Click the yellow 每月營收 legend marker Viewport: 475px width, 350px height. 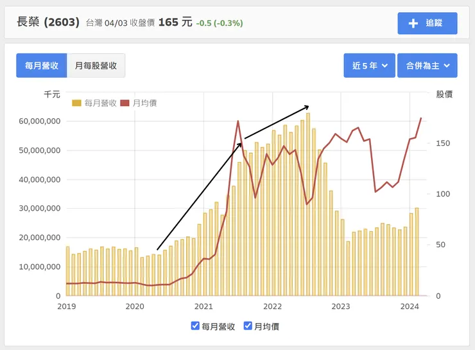tap(76, 103)
